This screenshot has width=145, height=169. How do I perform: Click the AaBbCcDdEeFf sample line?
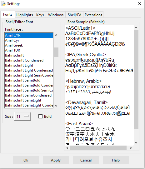tap(90, 33)
